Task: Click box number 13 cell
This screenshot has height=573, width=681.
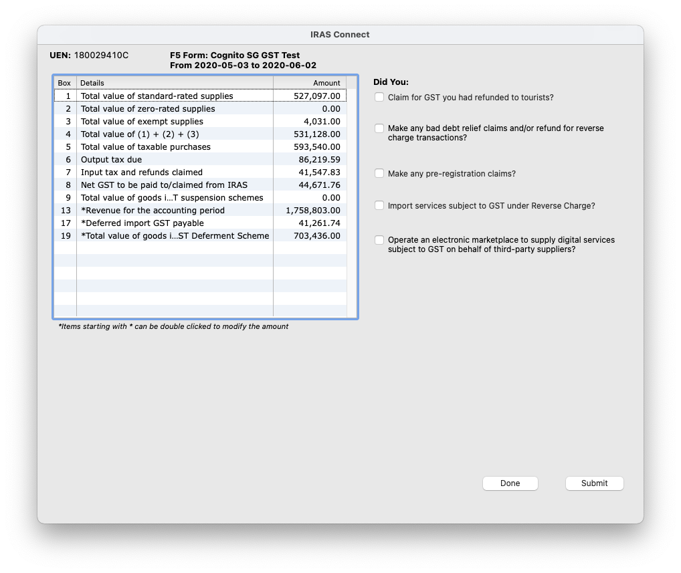Action: 66,210
